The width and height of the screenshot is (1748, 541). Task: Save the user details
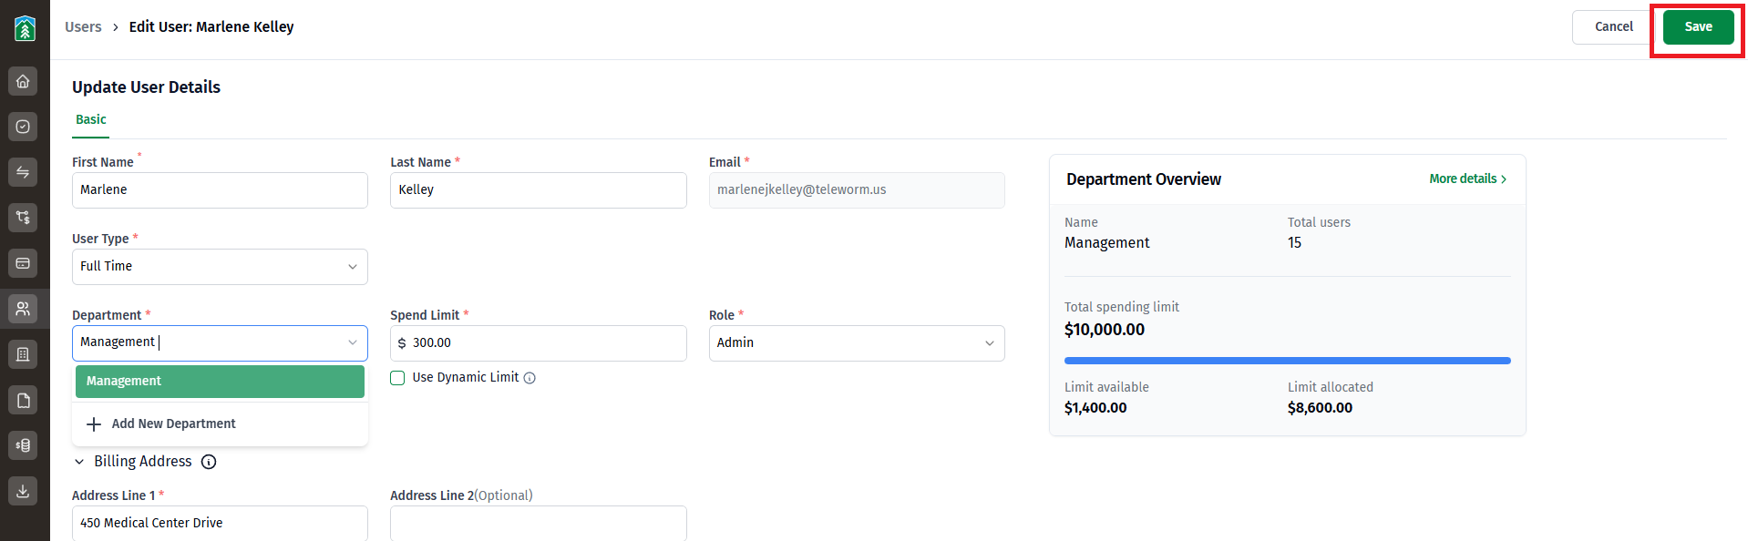(x=1698, y=27)
